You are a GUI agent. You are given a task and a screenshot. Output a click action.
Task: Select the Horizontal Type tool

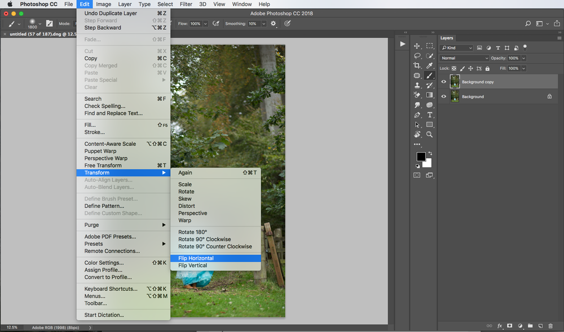click(429, 115)
